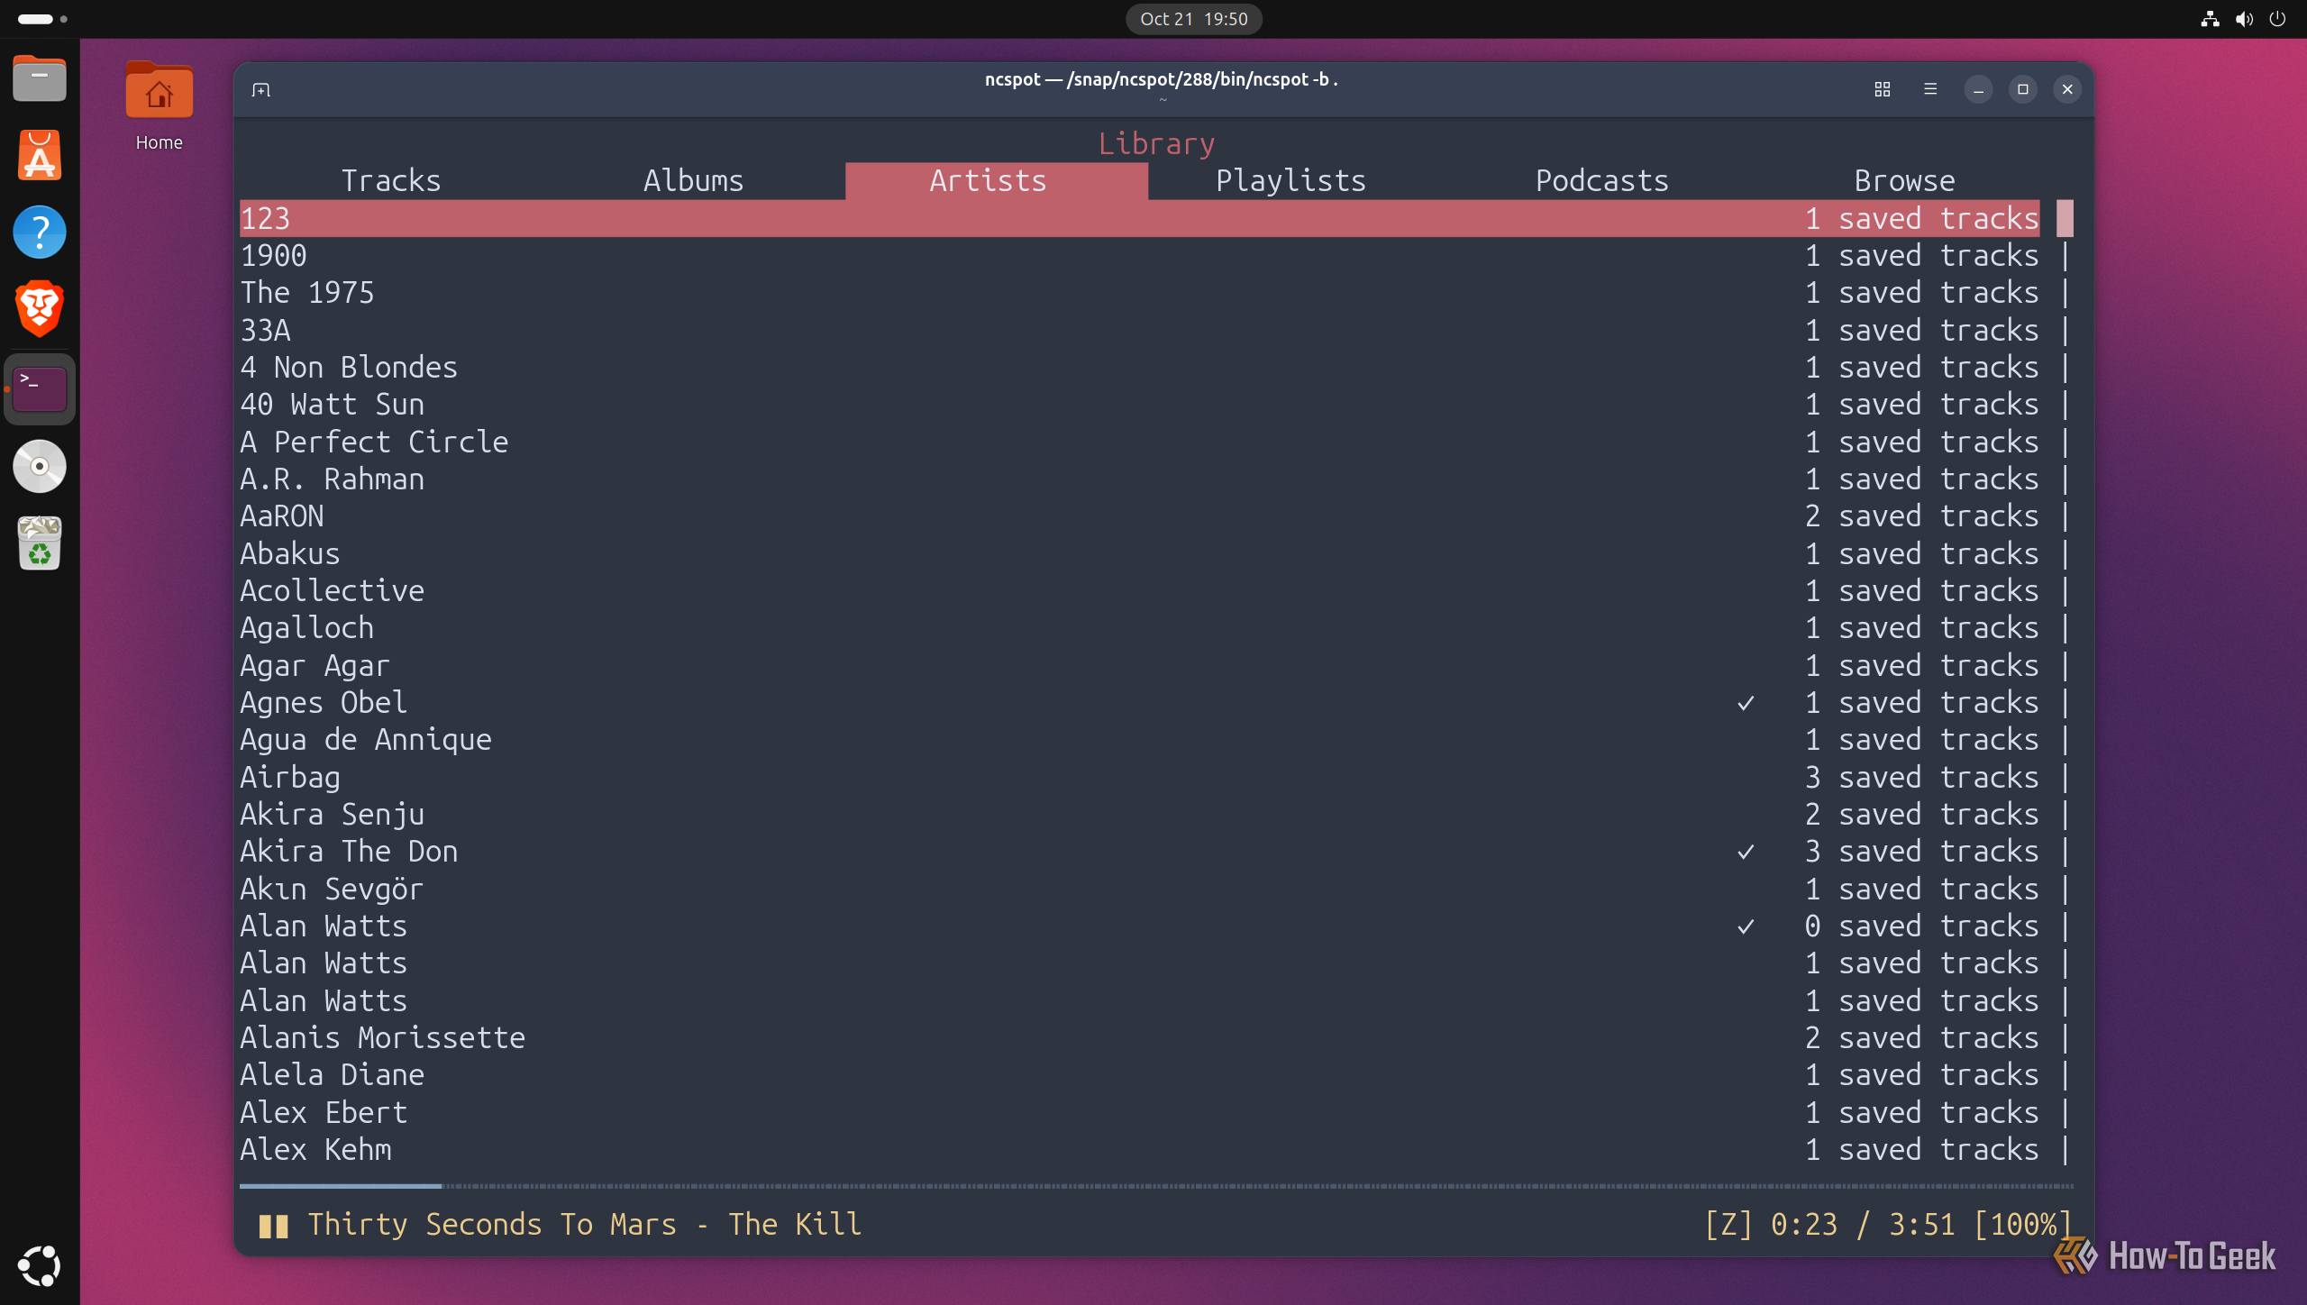This screenshot has height=1305, width=2307.
Task: Open the terminal hamburger menu
Action: [1929, 89]
